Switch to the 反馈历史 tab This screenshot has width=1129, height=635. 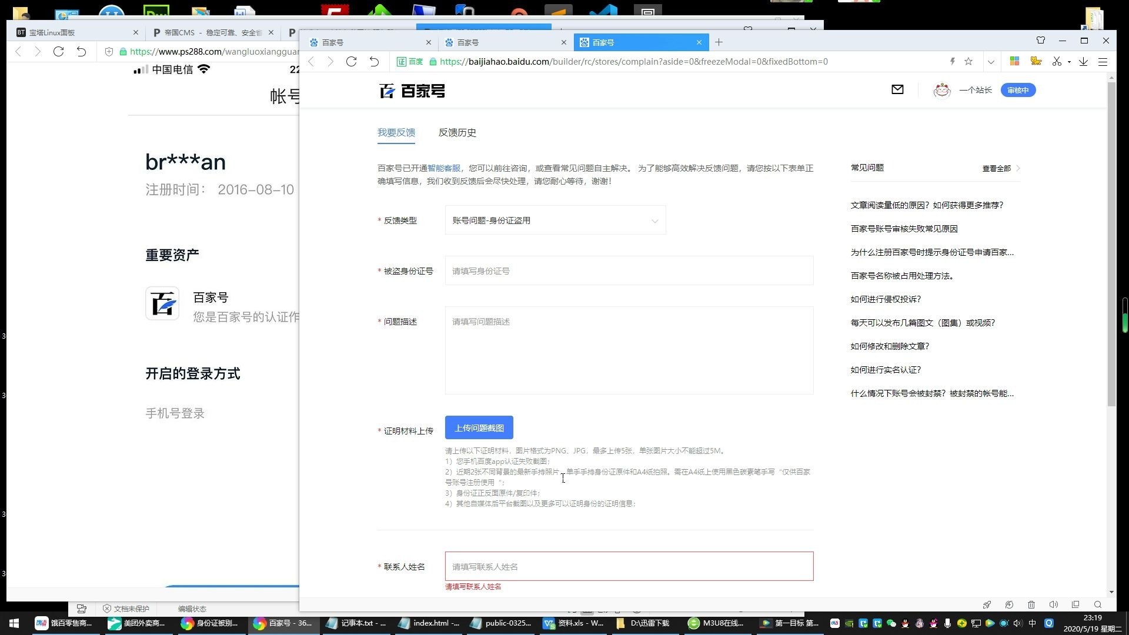(x=457, y=132)
